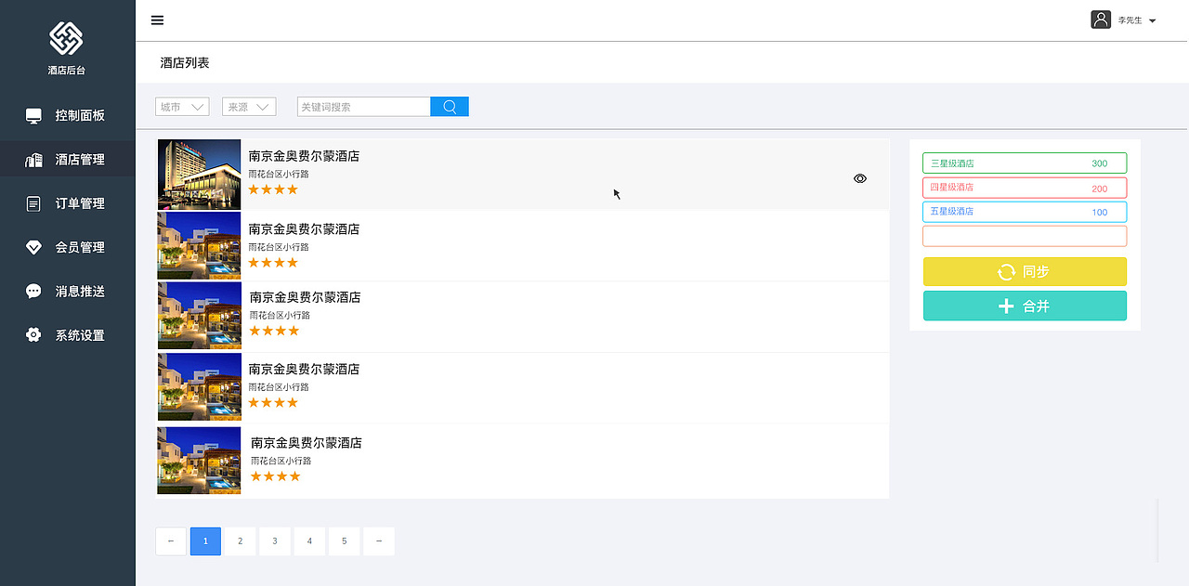Click count 200 in the four-star tag

click(x=1100, y=189)
